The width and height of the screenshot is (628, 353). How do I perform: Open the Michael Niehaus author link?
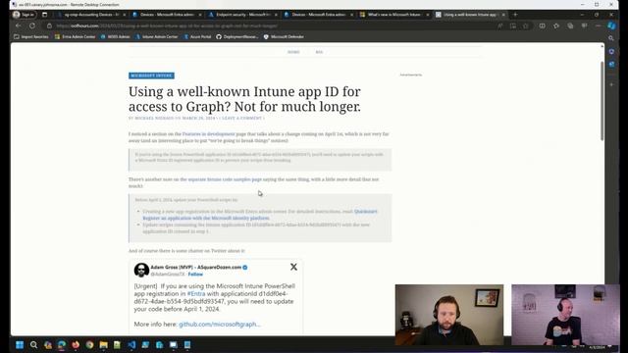(154, 119)
